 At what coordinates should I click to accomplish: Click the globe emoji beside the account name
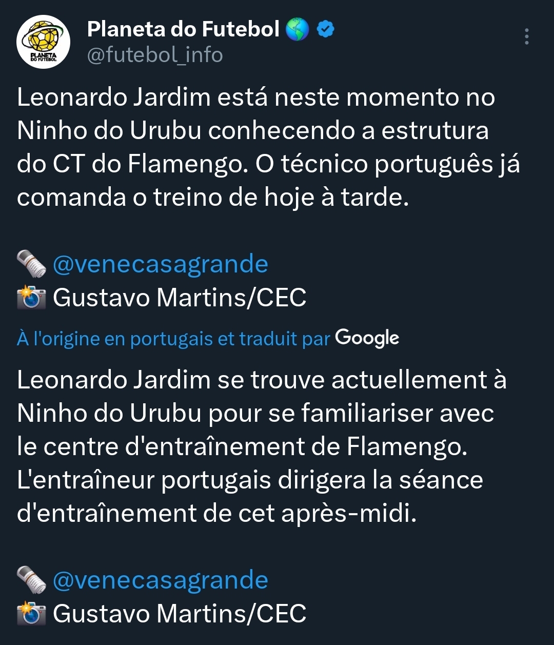(x=298, y=29)
